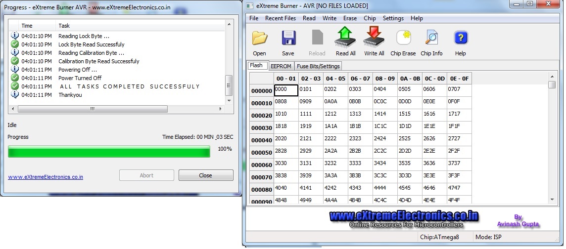Select the Thankyou log row
The width and height of the screenshot is (566, 249).
pos(117,95)
